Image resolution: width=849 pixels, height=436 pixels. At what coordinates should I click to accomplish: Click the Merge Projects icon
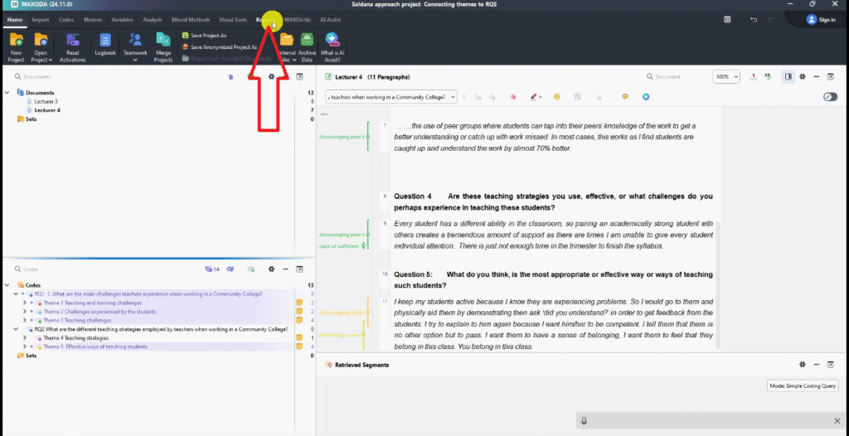[x=163, y=44]
